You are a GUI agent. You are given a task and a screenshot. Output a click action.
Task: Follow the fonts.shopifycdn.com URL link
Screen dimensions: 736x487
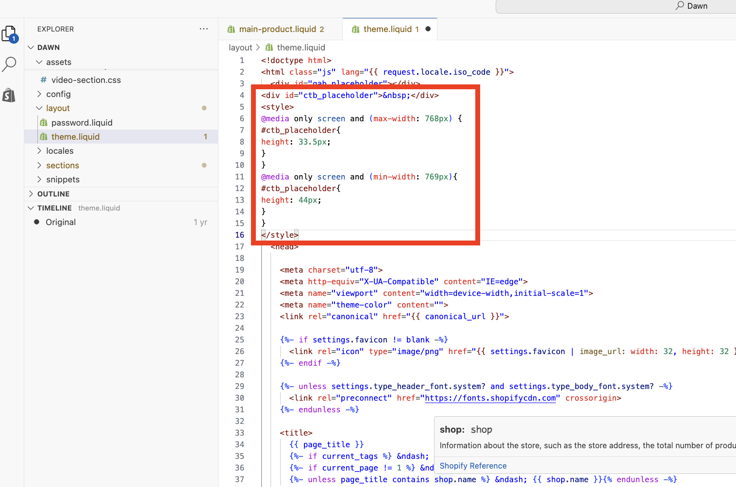[x=490, y=398]
